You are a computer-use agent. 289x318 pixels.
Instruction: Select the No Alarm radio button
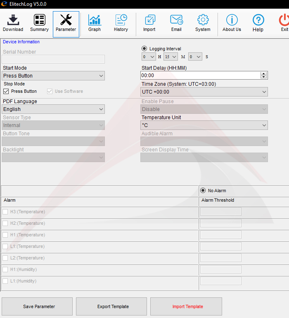pyautogui.click(x=203, y=191)
